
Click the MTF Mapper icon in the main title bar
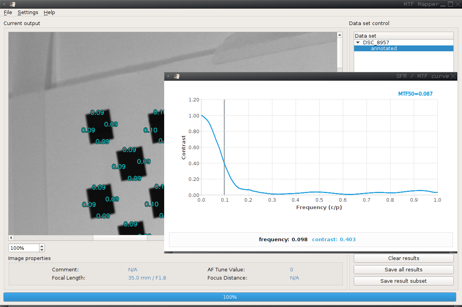[12, 4]
